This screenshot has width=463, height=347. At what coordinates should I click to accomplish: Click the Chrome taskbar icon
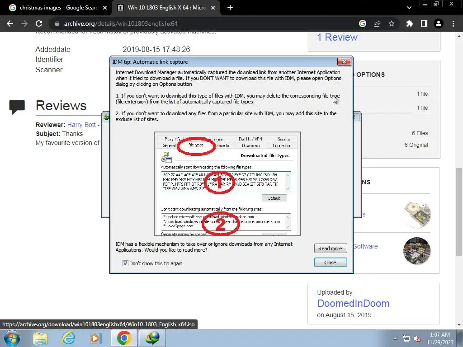(x=124, y=338)
